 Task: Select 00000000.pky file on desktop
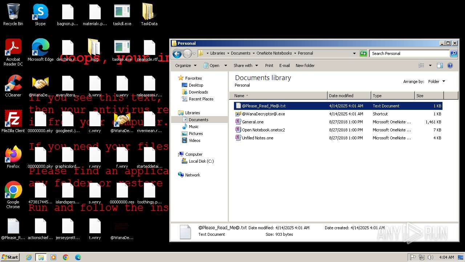click(40, 157)
